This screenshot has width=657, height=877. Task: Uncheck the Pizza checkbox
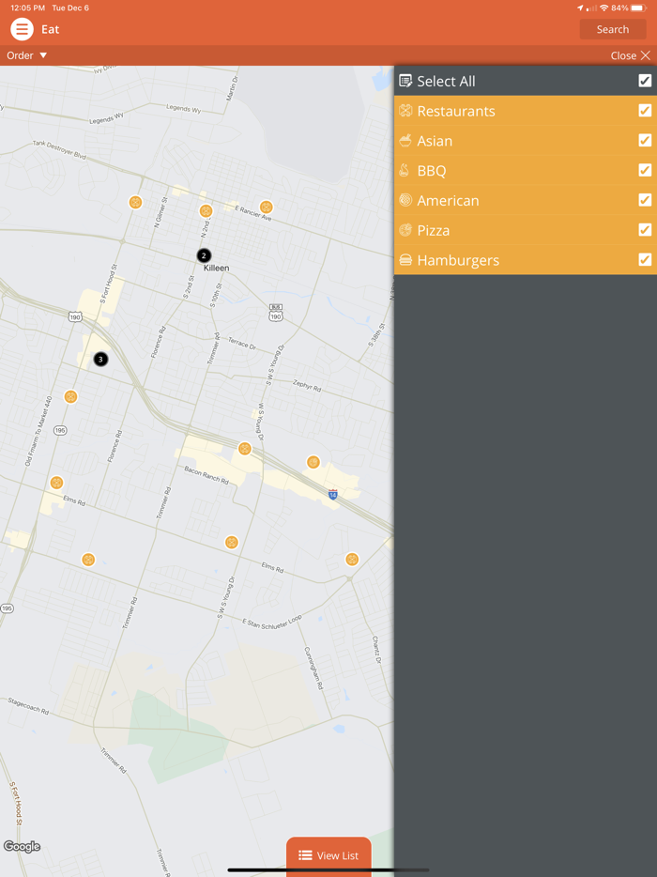click(645, 229)
